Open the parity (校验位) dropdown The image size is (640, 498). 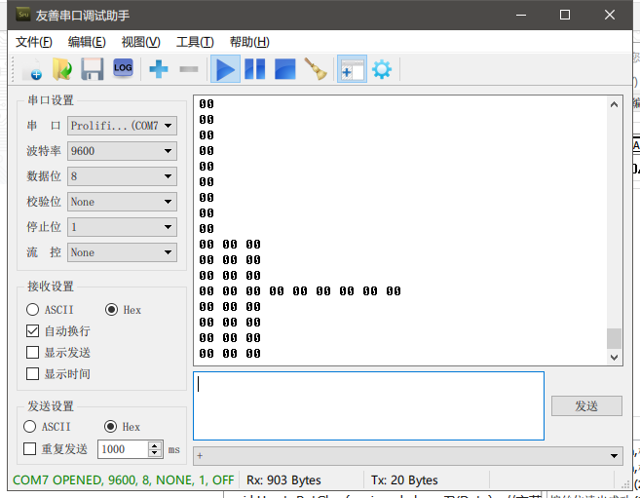click(122, 202)
